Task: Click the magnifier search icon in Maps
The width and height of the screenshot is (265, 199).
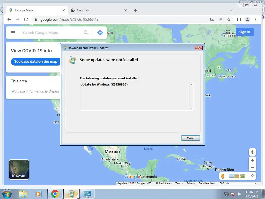Action: tap(86, 33)
